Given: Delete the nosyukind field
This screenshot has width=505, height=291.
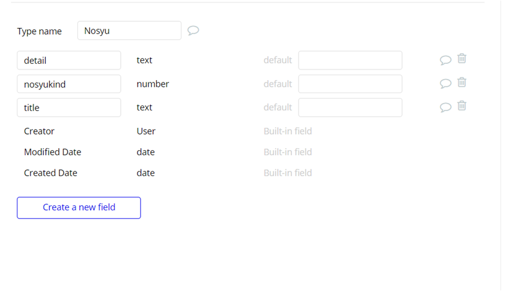Looking at the screenshot, I should tap(462, 83).
